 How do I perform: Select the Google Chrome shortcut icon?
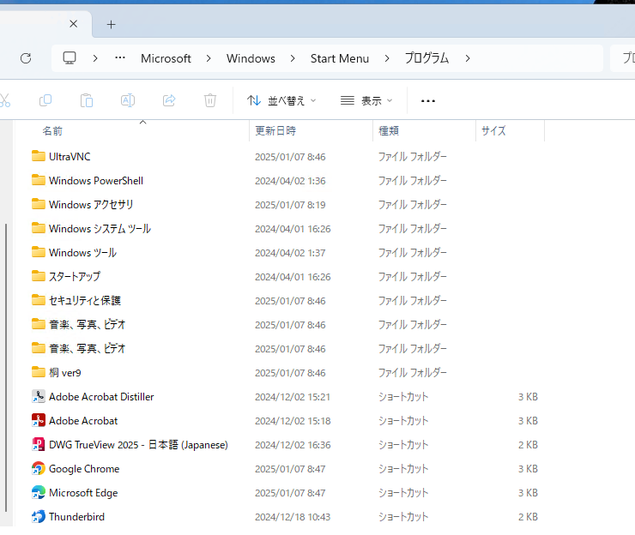click(39, 468)
